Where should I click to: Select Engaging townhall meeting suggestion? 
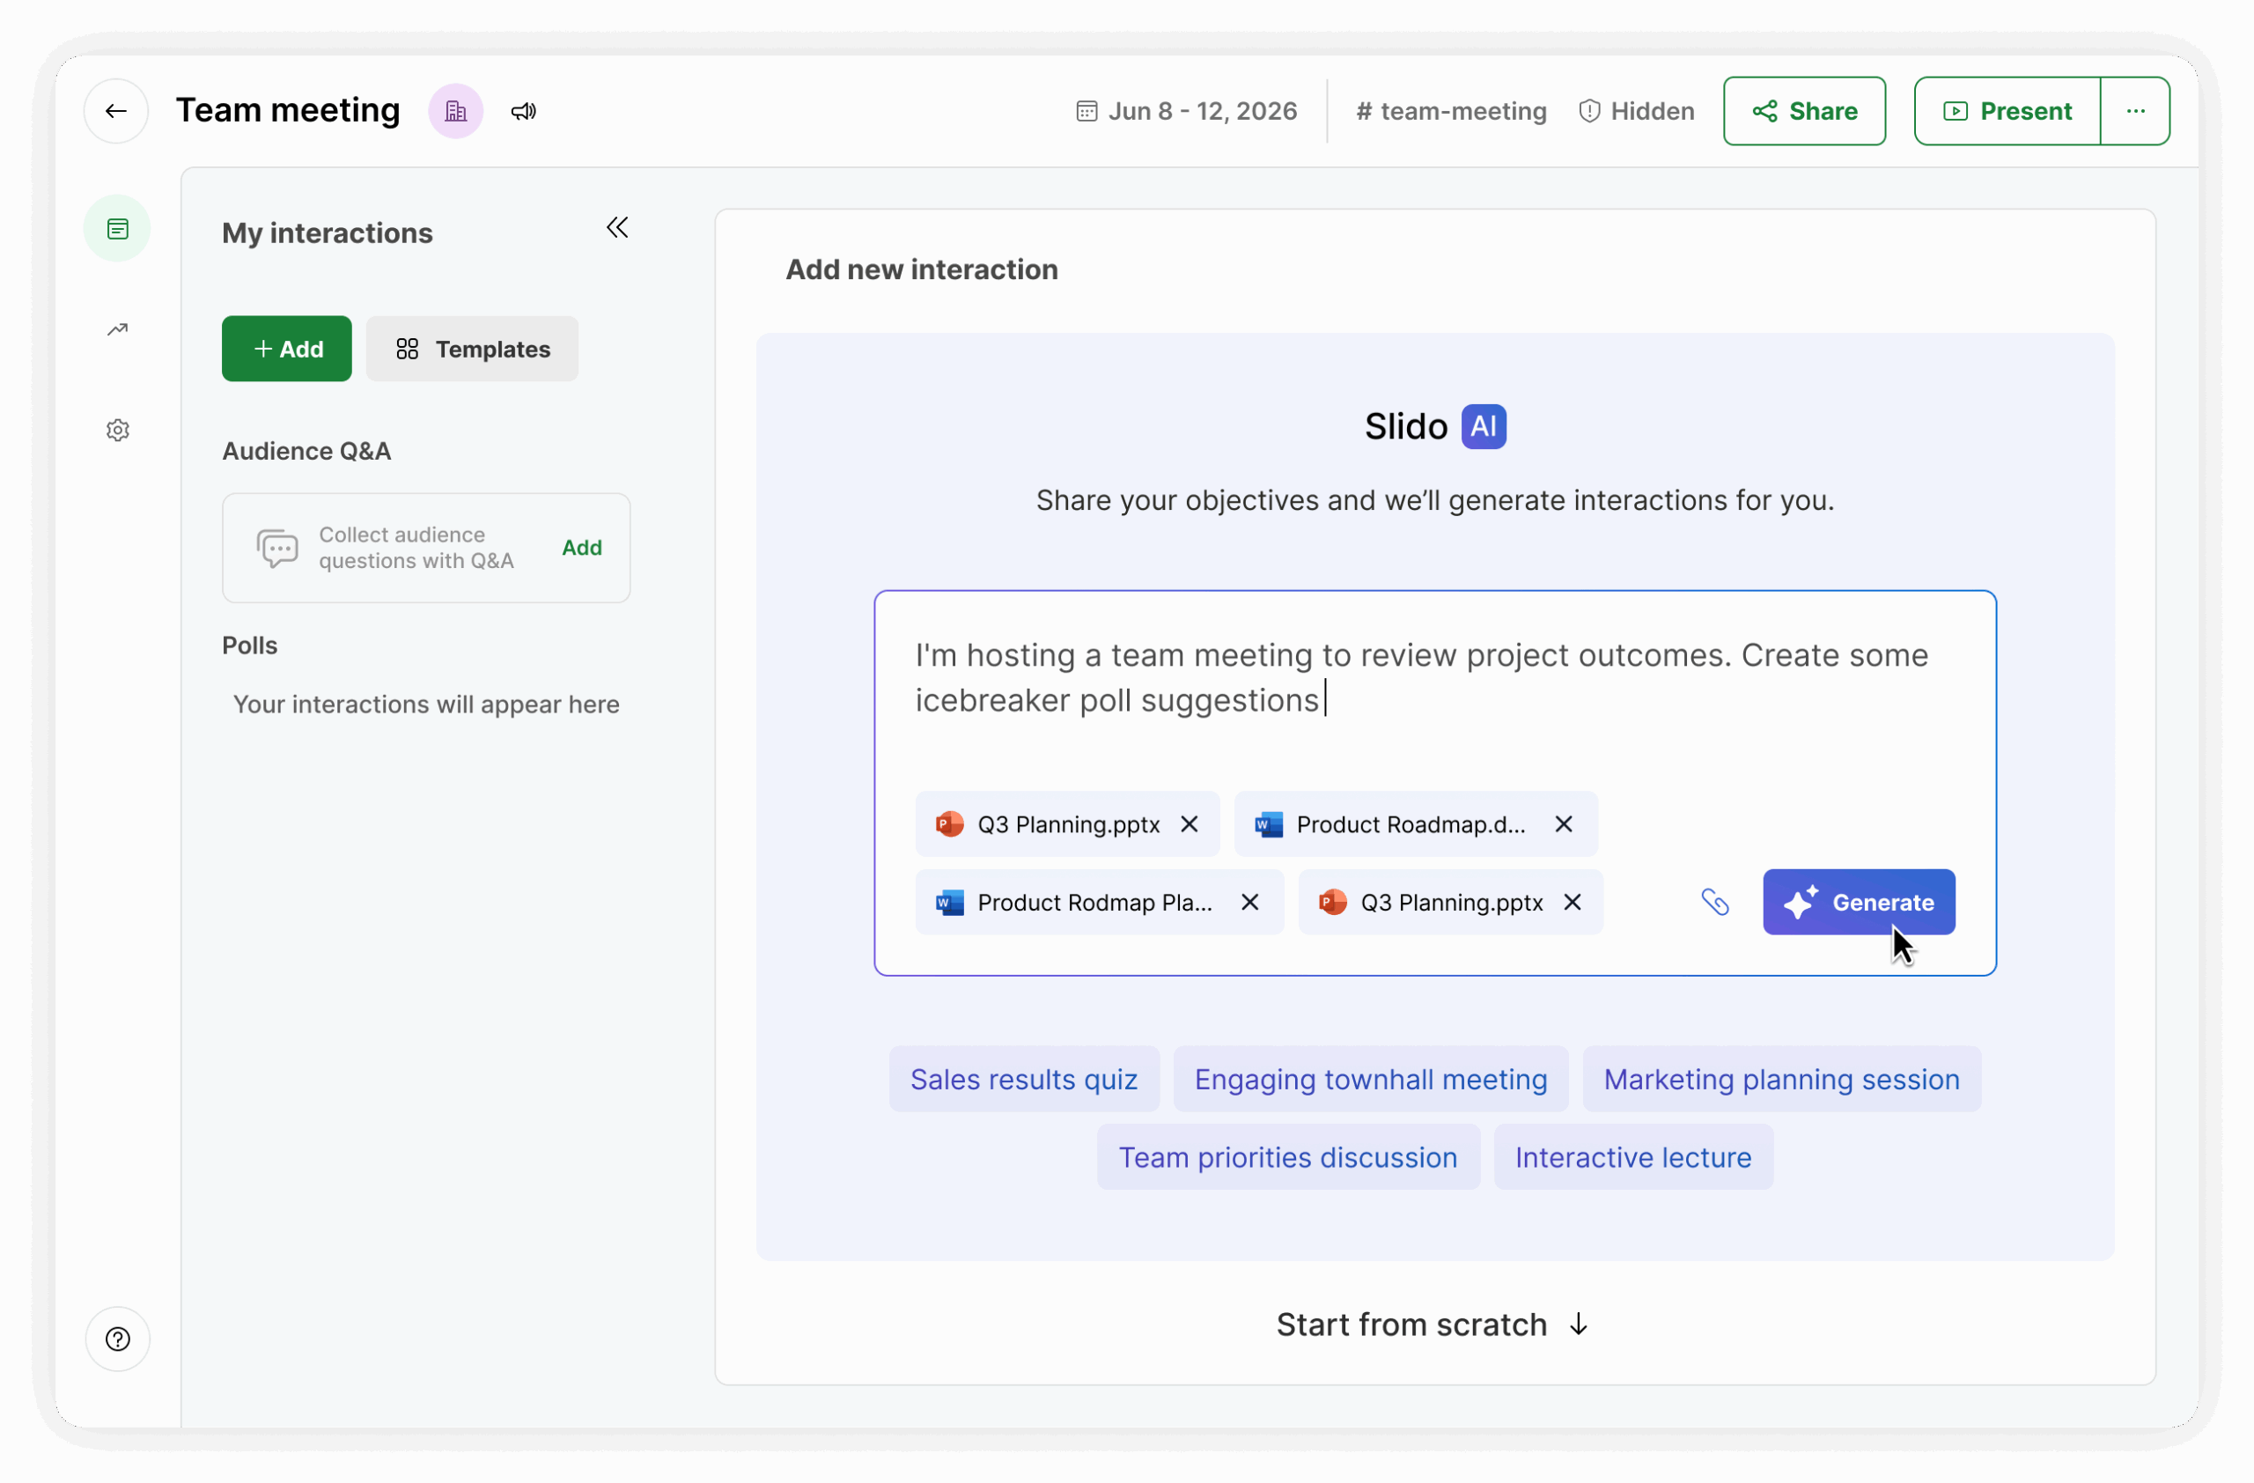click(1370, 1080)
